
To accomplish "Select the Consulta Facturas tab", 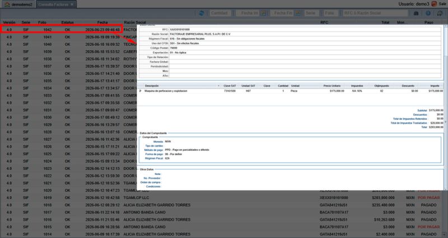I will pyautogui.click(x=57, y=4).
